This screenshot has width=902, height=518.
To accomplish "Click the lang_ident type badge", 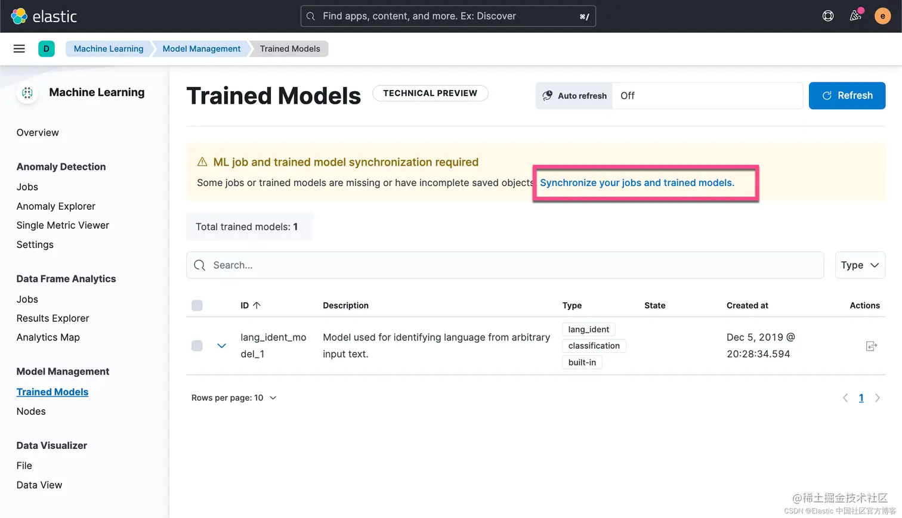I will [x=588, y=329].
